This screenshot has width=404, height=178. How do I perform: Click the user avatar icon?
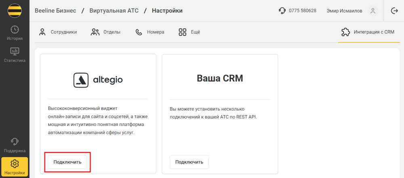372,11
